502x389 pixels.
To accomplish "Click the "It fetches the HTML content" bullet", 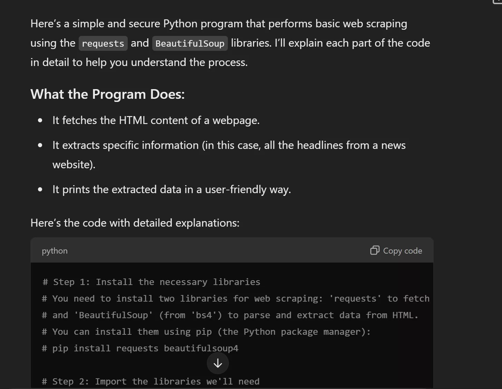I will coord(156,120).
